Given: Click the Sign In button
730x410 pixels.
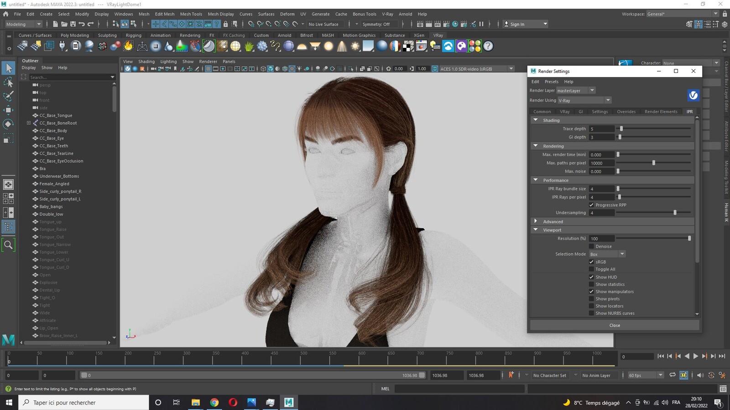Looking at the screenshot, I should coord(526,24).
